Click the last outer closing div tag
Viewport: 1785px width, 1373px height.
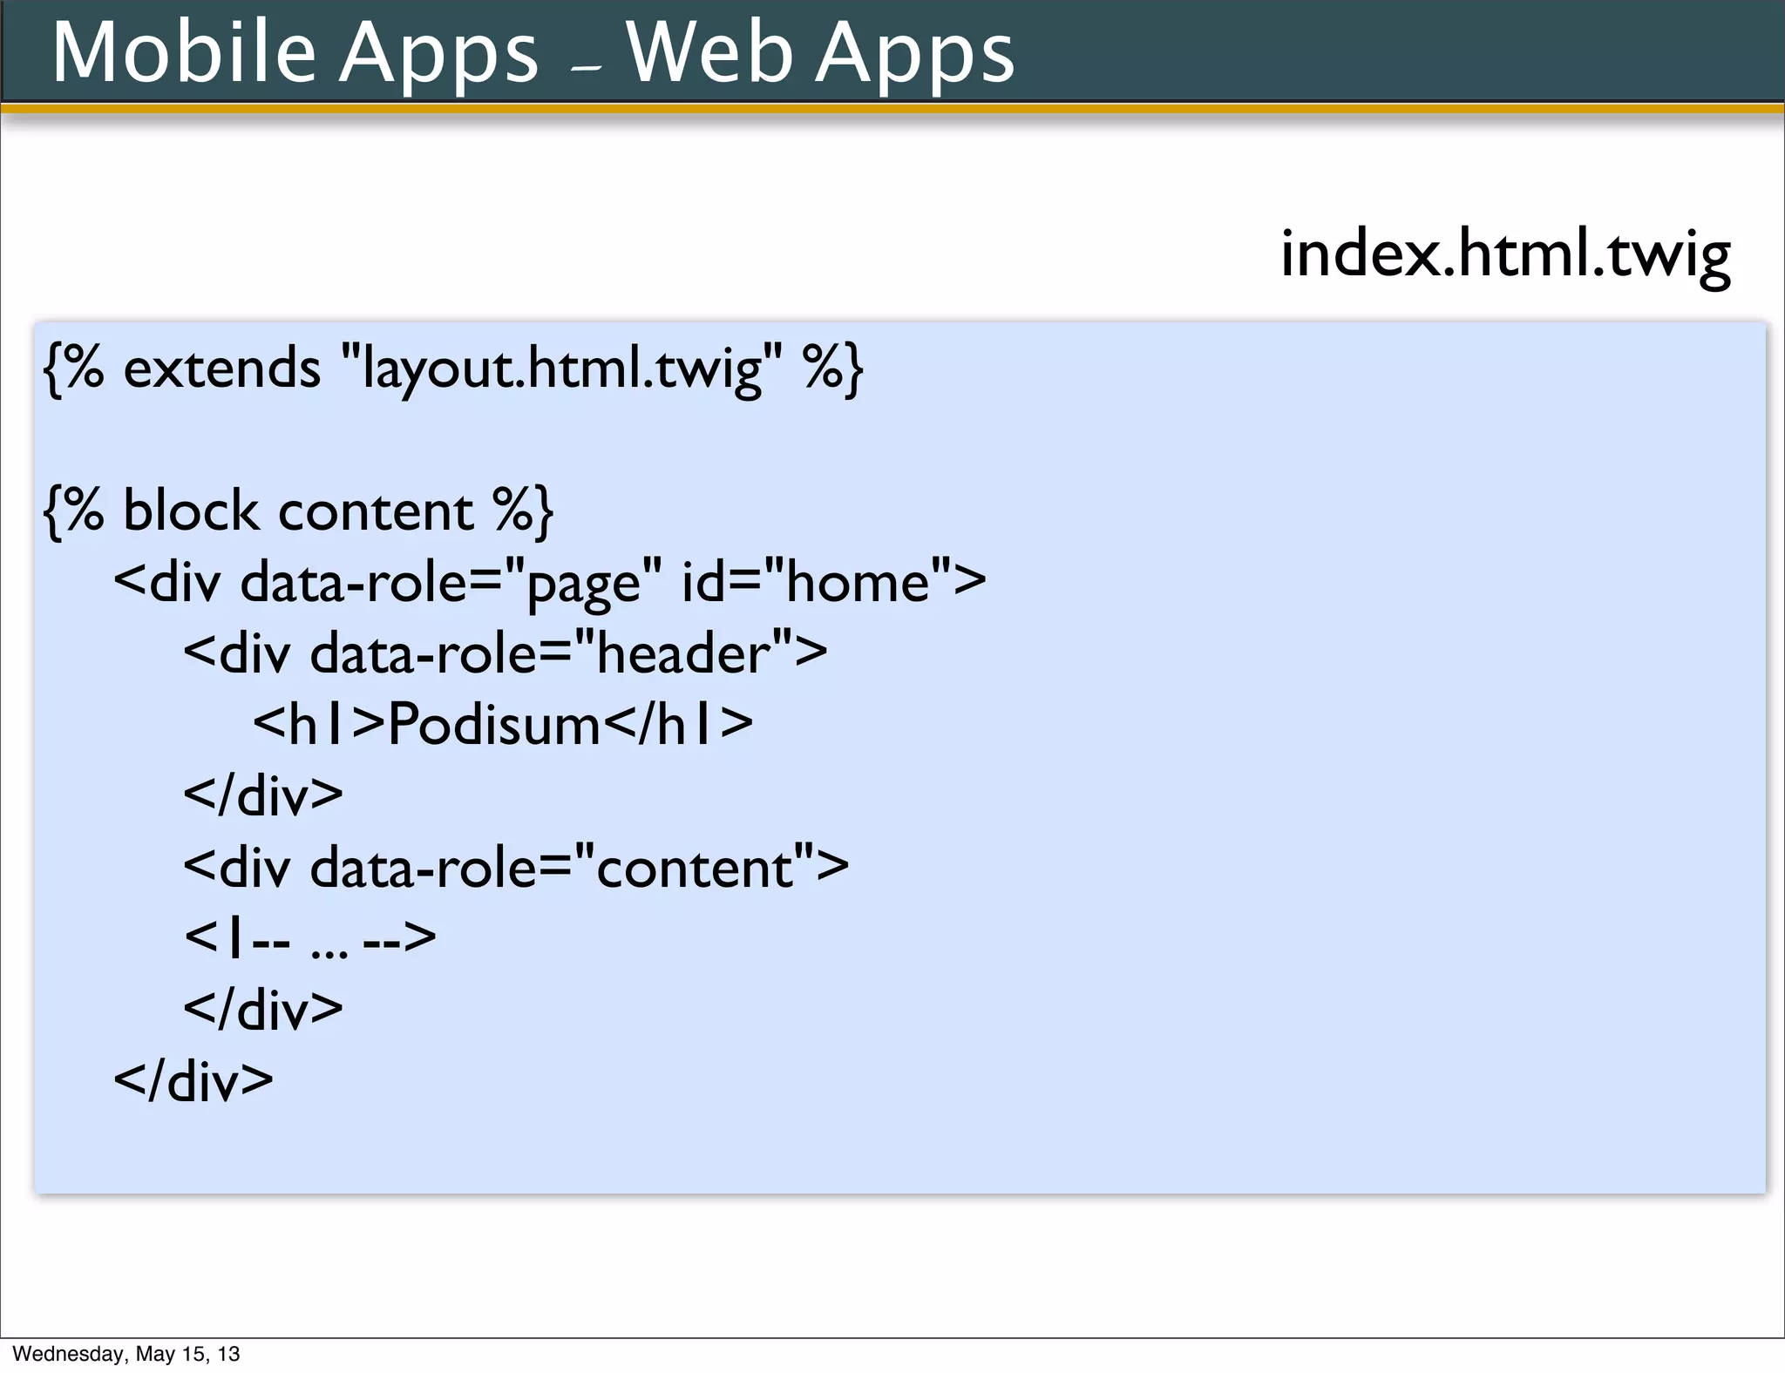pos(193,1081)
